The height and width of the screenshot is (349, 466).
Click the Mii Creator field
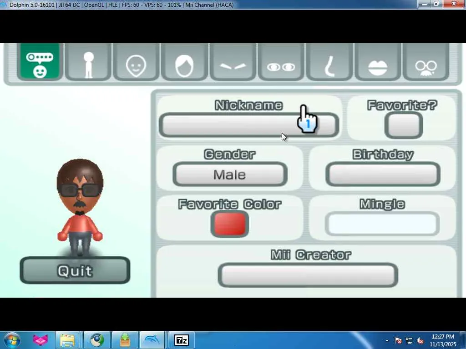click(x=308, y=275)
